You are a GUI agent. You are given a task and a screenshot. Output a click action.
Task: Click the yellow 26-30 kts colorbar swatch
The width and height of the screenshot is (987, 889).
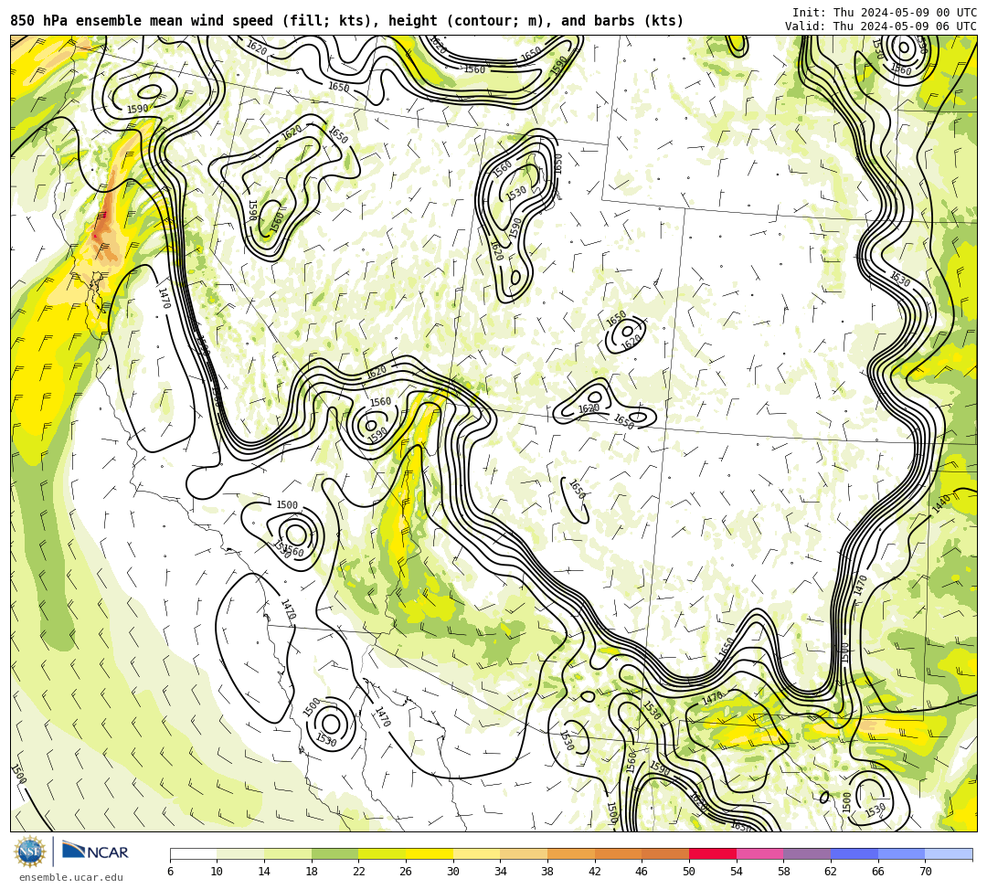pos(430,853)
